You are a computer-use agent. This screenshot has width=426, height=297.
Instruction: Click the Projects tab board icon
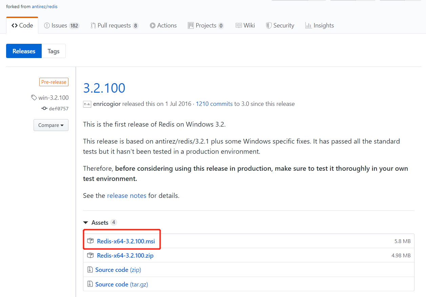point(191,25)
